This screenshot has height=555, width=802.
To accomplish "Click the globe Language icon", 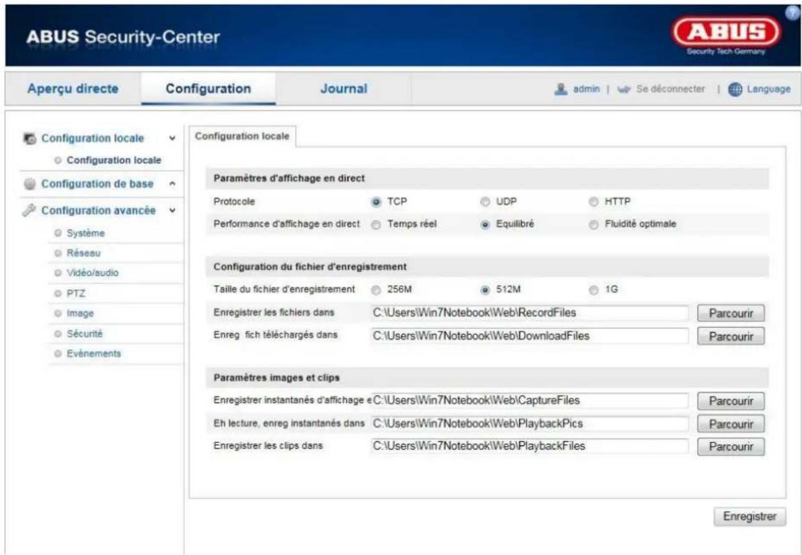I will coord(735,88).
